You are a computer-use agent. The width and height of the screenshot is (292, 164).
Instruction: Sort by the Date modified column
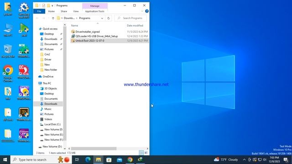[135, 26]
